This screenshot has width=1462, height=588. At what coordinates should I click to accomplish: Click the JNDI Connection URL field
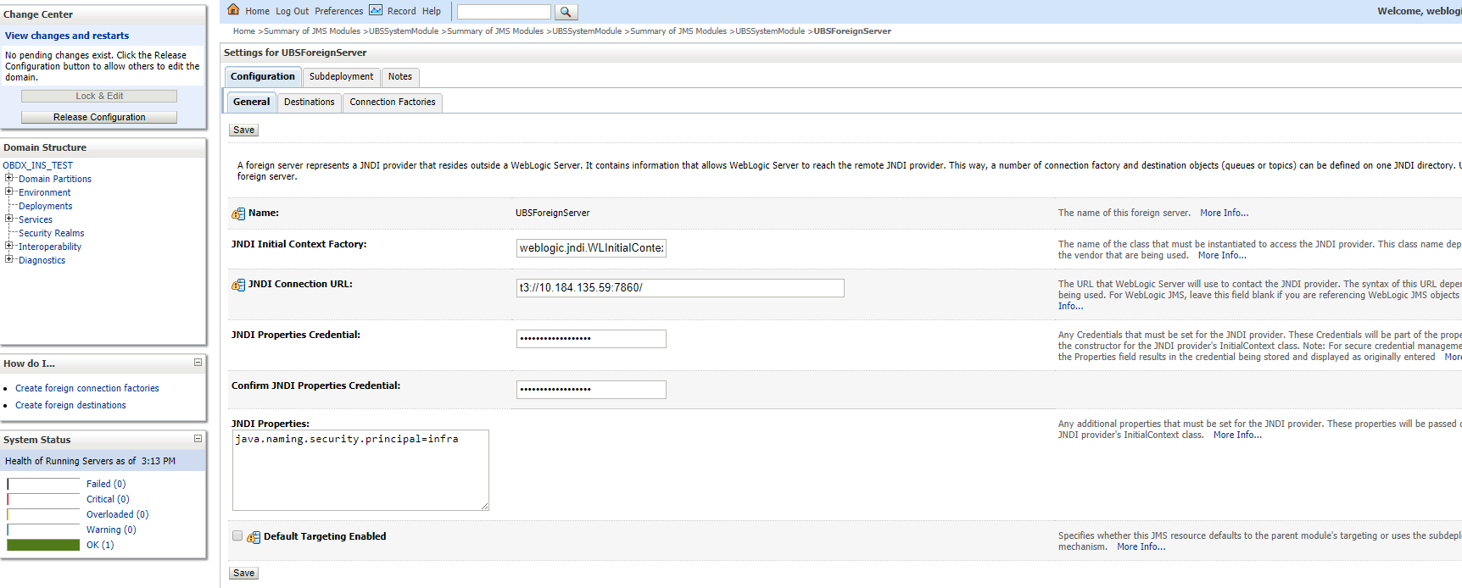tap(680, 288)
